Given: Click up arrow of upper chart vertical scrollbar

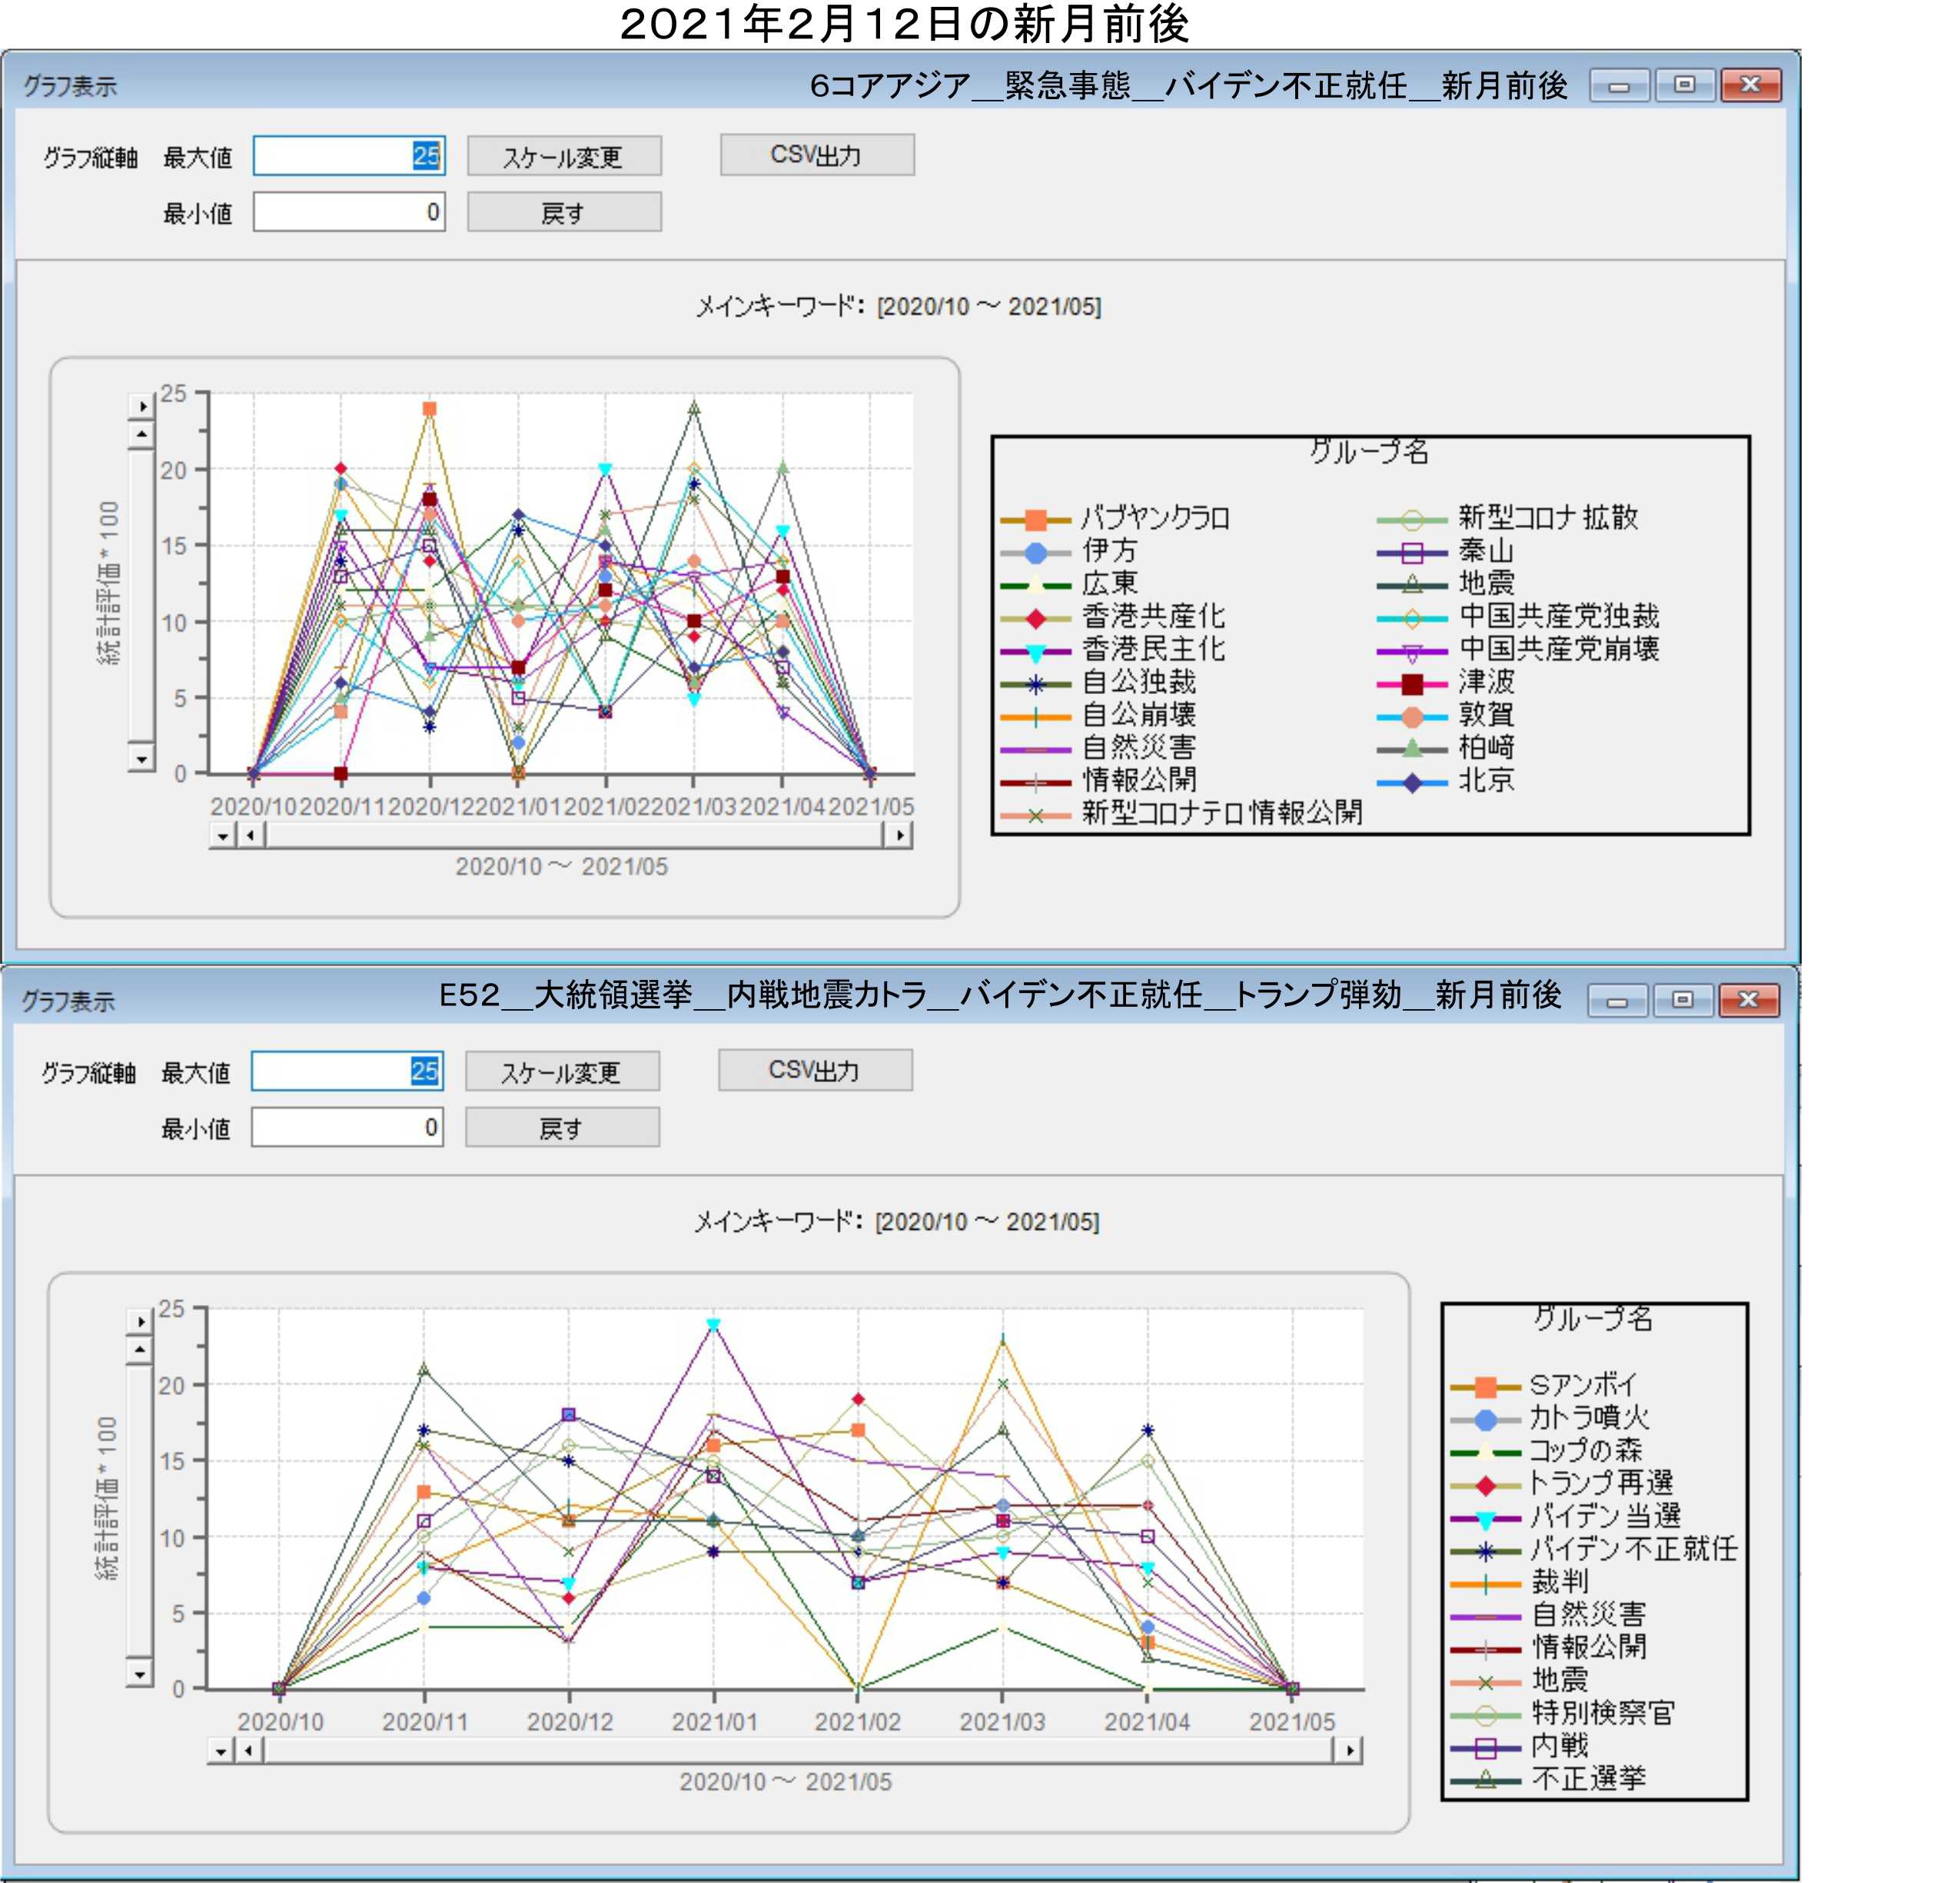Looking at the screenshot, I should [142, 435].
